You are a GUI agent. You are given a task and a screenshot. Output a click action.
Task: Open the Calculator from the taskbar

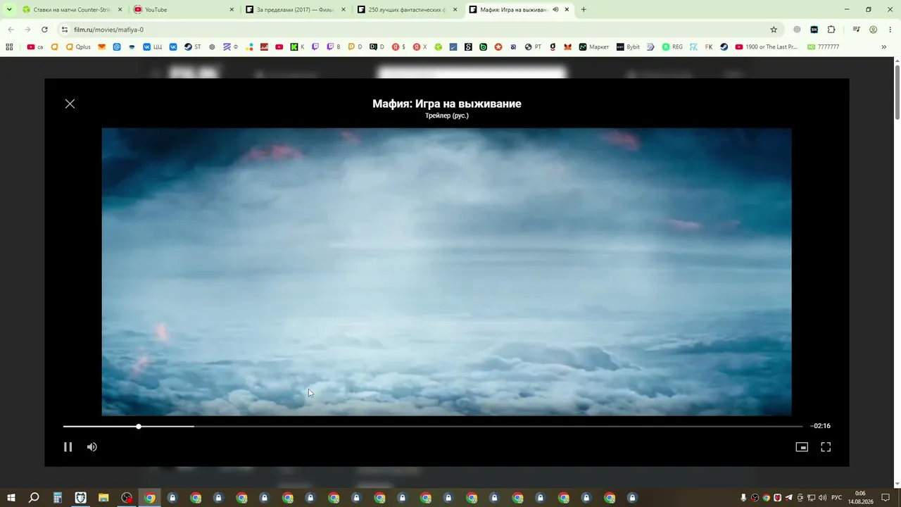58,498
